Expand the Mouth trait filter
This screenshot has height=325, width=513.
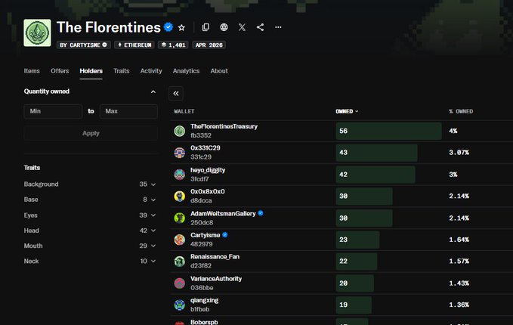pos(90,246)
